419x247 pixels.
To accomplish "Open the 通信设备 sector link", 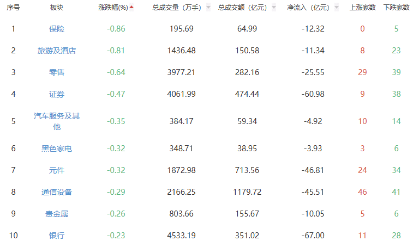I will pyautogui.click(x=56, y=192).
